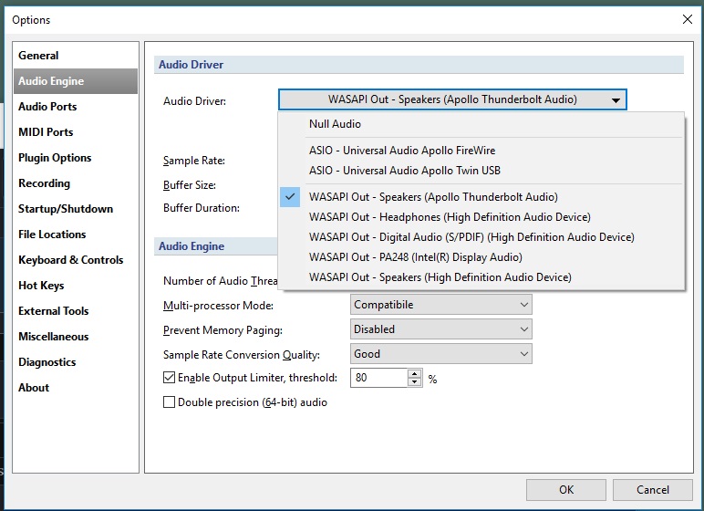Image resolution: width=704 pixels, height=511 pixels.
Task: Open the Recording options page
Action: pos(76,183)
